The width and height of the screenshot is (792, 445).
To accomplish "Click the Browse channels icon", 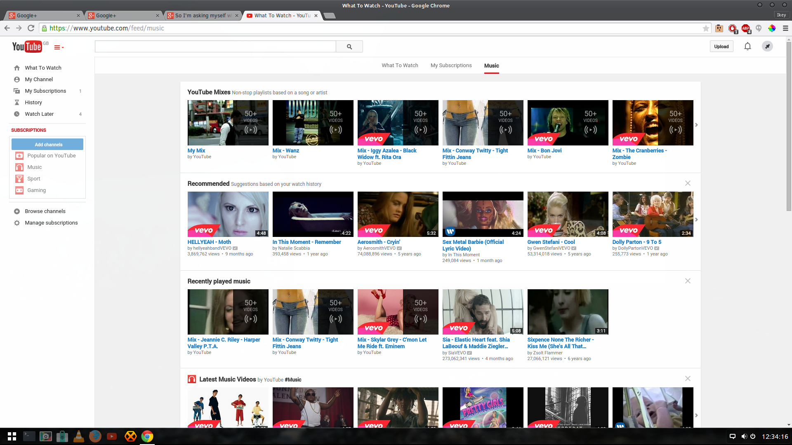I will (17, 211).
